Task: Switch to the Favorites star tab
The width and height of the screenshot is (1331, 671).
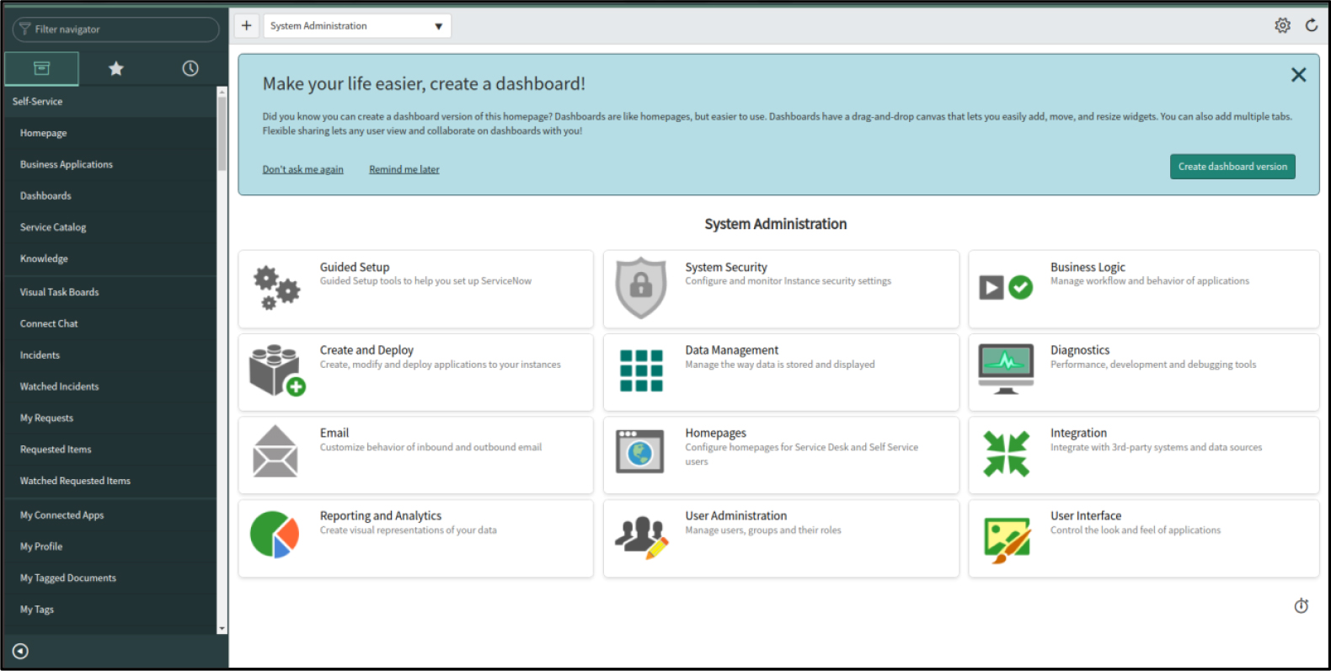Action: pos(116,68)
